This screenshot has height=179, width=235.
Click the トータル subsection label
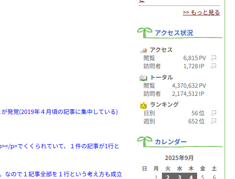tap(161, 77)
